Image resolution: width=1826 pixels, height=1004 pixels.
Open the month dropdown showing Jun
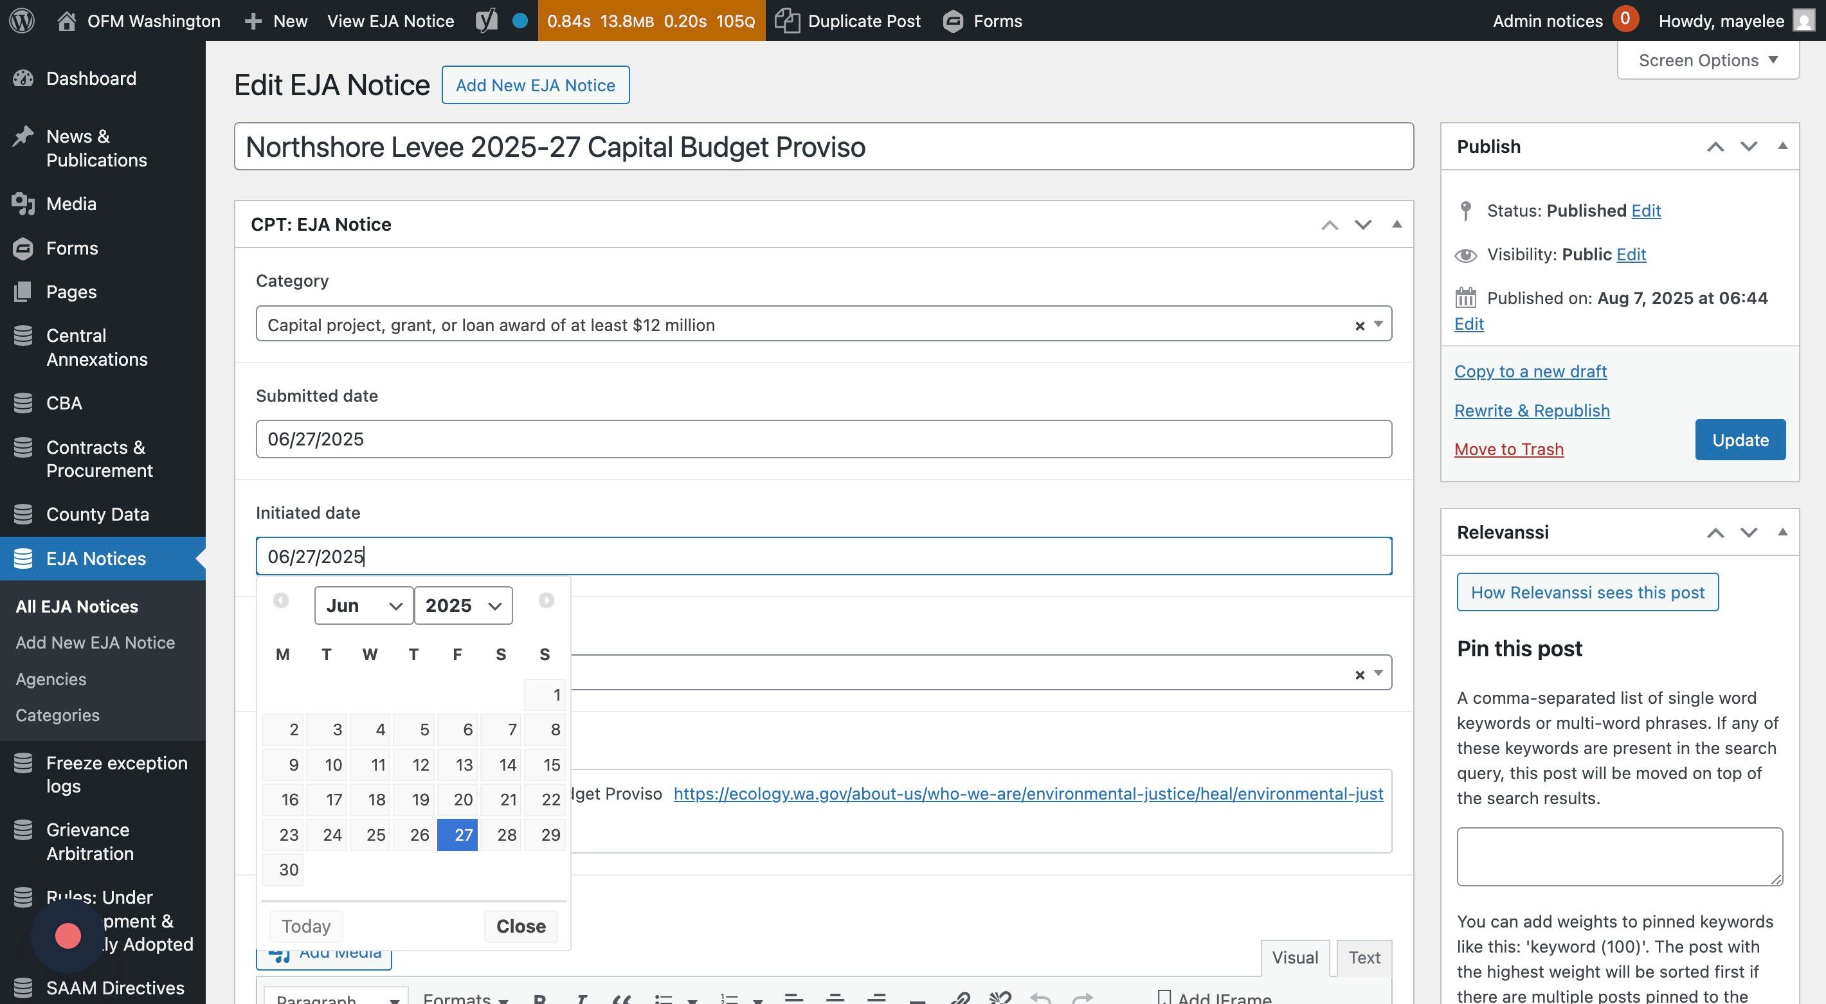(x=364, y=605)
